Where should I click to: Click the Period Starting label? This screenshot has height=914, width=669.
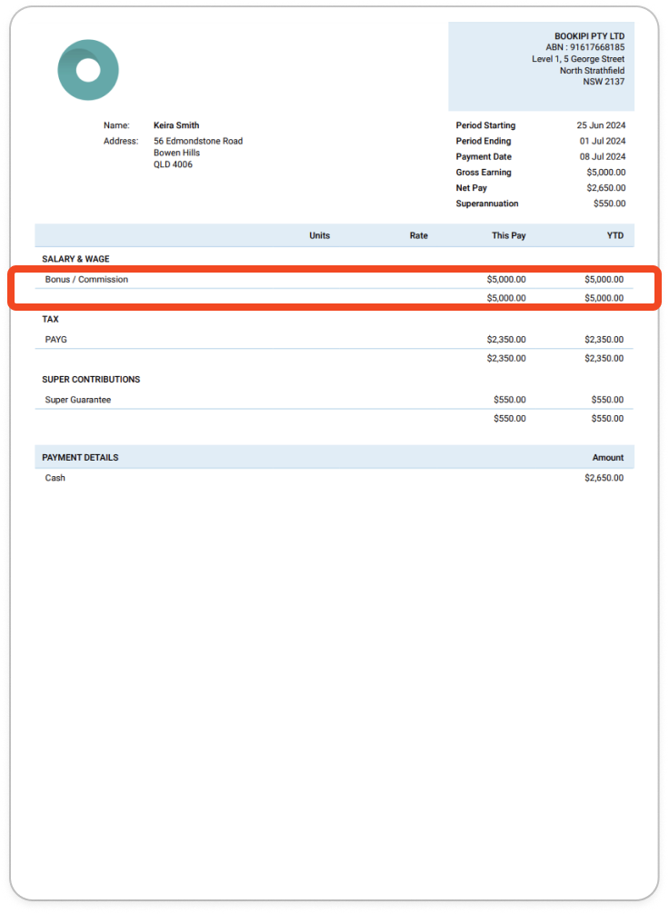[486, 125]
